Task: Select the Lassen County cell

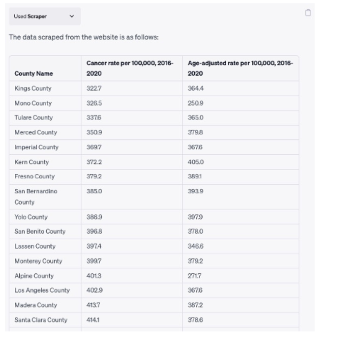Action: 34,246
